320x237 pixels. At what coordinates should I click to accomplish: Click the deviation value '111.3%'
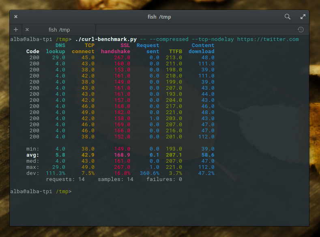(56, 173)
